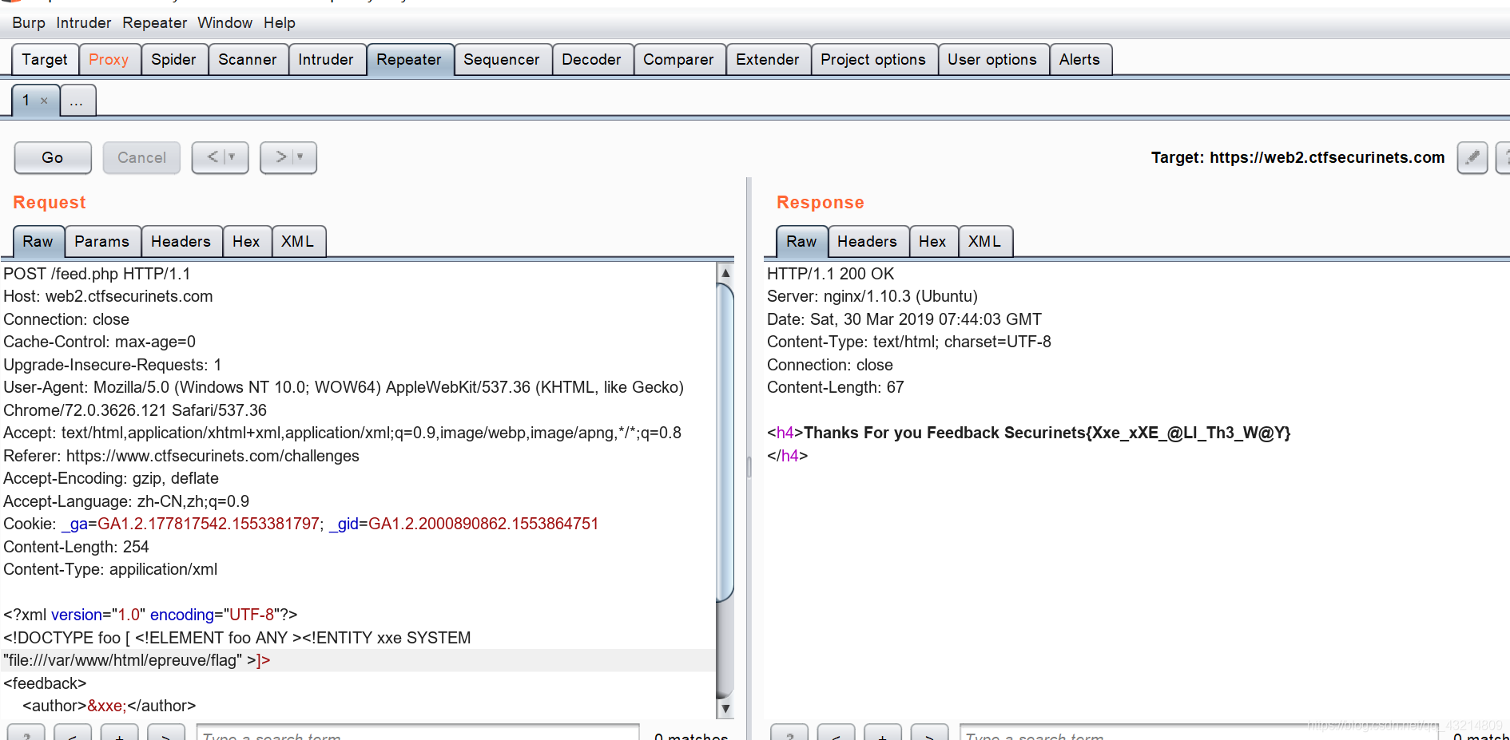Open the User options tab
The width and height of the screenshot is (1510, 740).
point(992,60)
